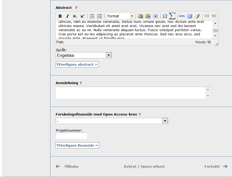Viewport: 232px width, 177px height.
Task: Click Ytterligare finansiär button
Action: (77, 145)
